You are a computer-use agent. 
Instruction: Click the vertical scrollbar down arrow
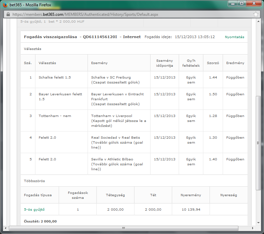point(258,223)
